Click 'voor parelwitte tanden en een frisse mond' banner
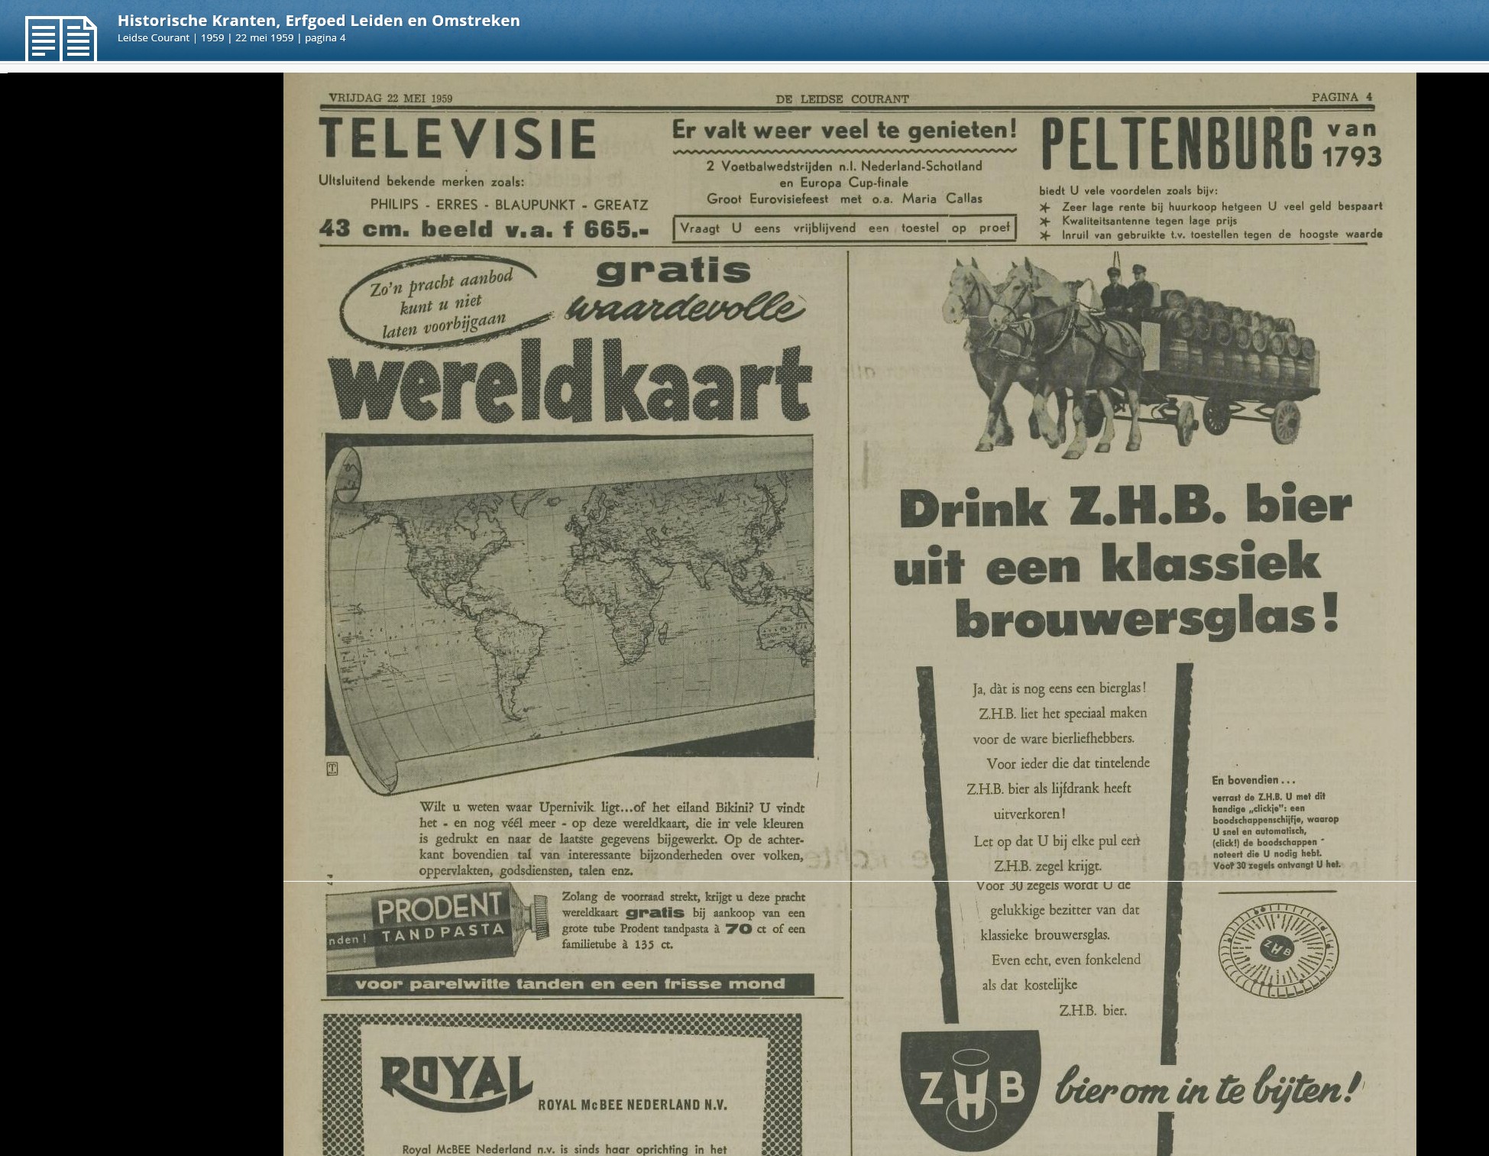This screenshot has width=1489, height=1156. [x=570, y=984]
